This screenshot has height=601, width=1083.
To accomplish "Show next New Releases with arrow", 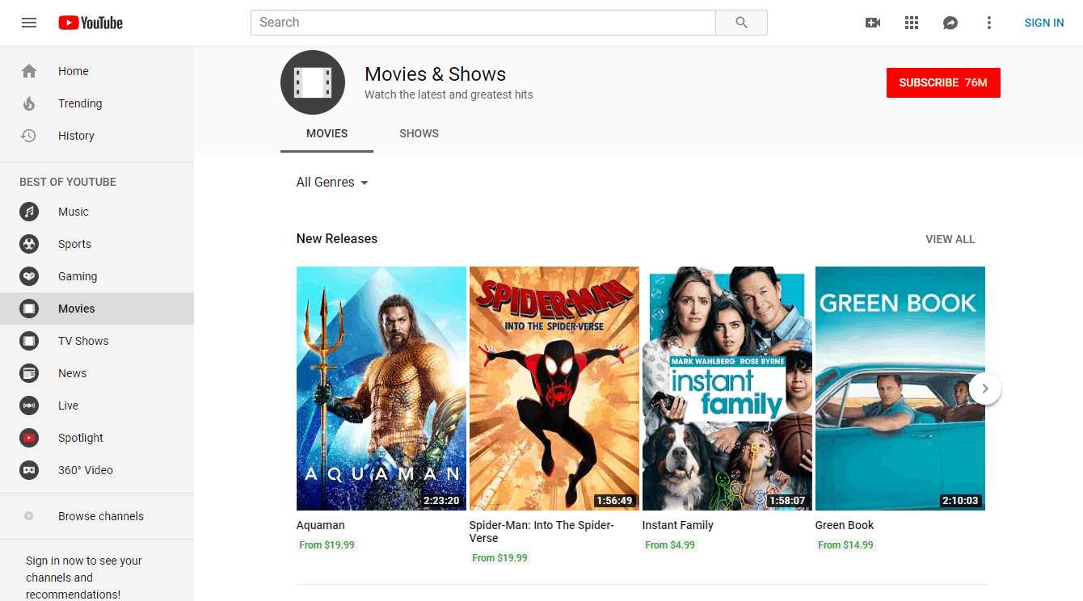I will (984, 389).
